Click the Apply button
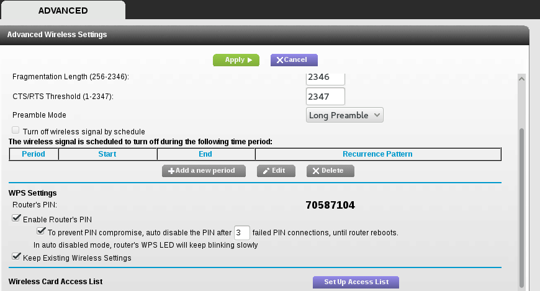The width and height of the screenshot is (540, 291). click(236, 60)
